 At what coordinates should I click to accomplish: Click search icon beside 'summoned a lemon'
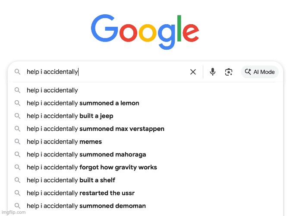click(17, 103)
